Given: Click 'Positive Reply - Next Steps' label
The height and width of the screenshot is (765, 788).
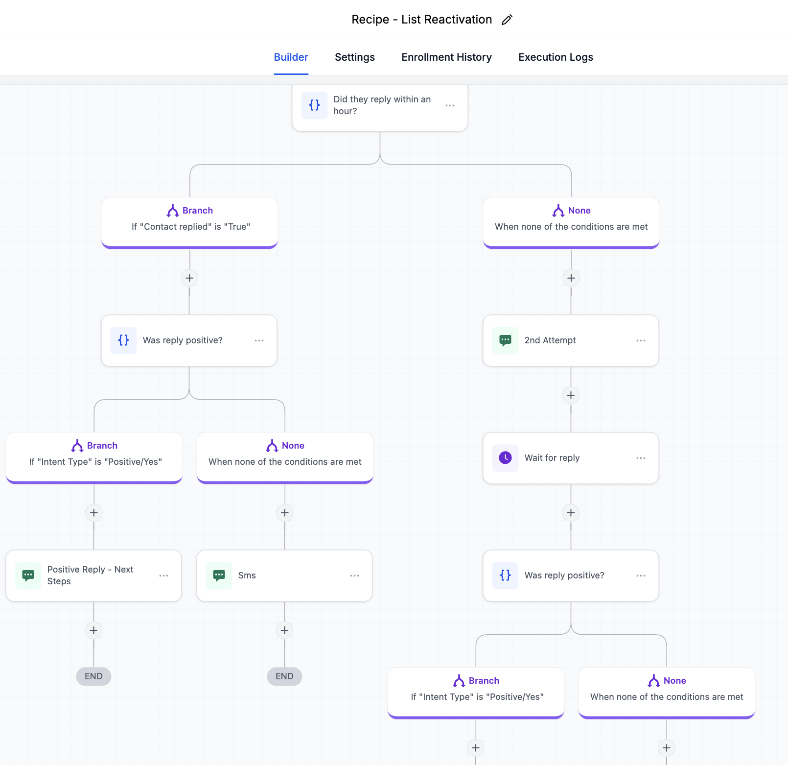Looking at the screenshot, I should (90, 575).
